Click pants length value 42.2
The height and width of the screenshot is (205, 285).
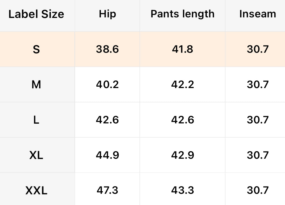182,84
